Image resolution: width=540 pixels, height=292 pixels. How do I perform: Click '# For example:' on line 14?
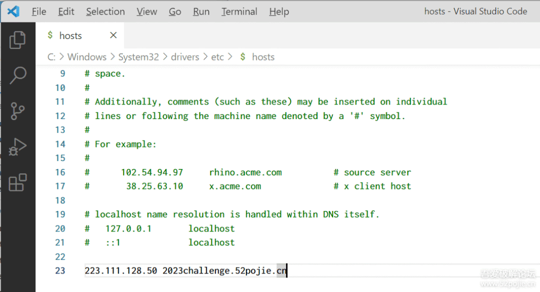pos(120,144)
